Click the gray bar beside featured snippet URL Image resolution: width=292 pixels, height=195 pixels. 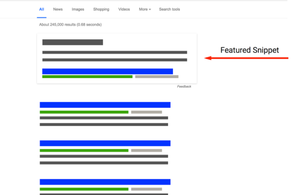tap(157, 77)
